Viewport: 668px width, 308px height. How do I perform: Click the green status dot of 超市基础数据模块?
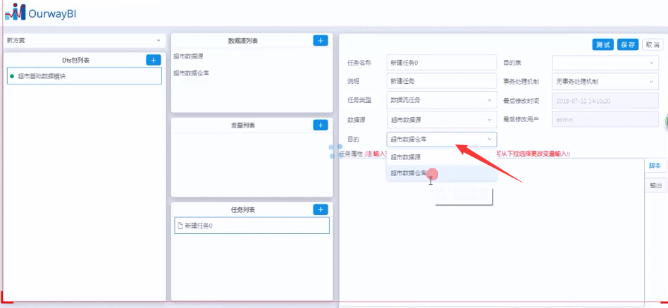click(x=12, y=76)
